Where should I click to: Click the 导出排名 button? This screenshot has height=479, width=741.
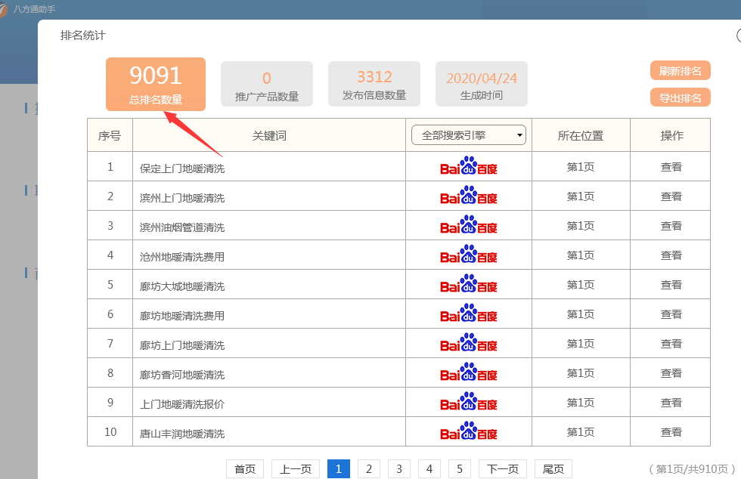point(680,97)
